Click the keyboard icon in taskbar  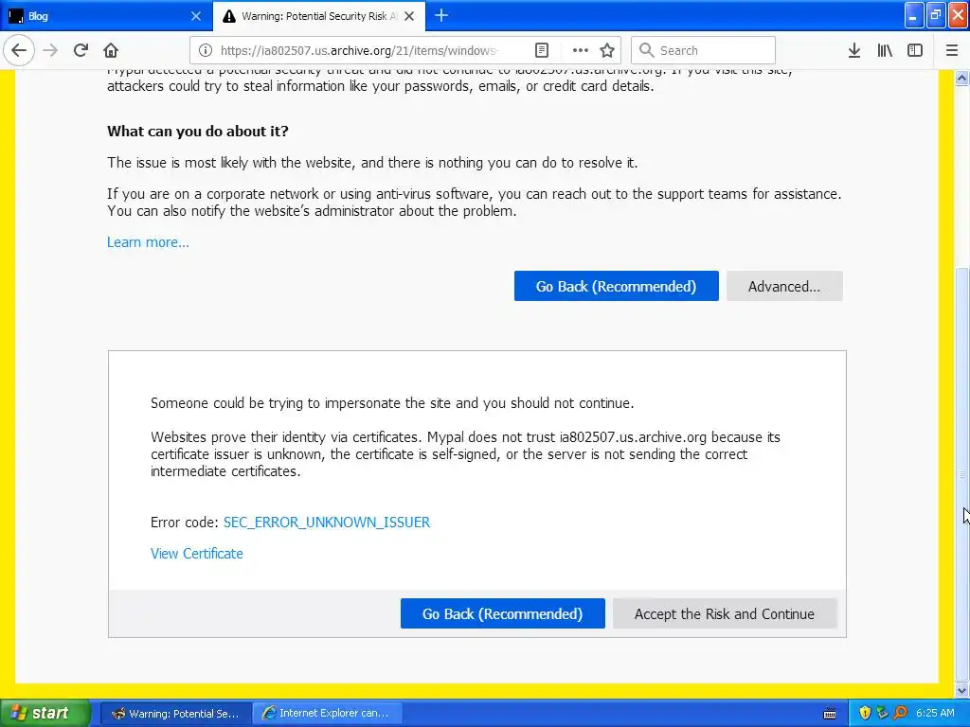click(830, 714)
